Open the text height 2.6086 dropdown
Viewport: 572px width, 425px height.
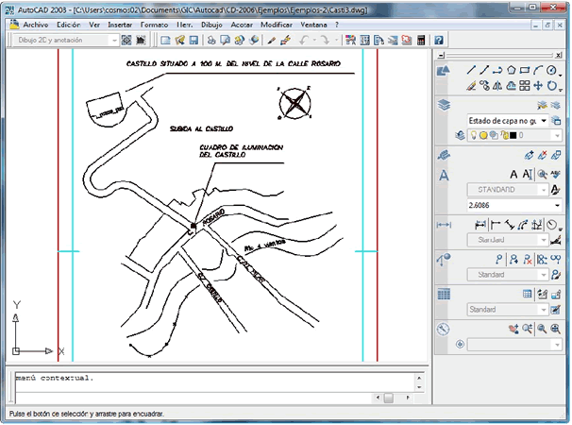[557, 204]
